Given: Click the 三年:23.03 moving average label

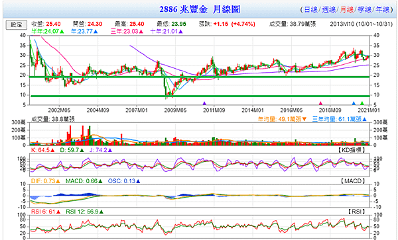Looking at the screenshot, I should coord(127,32).
